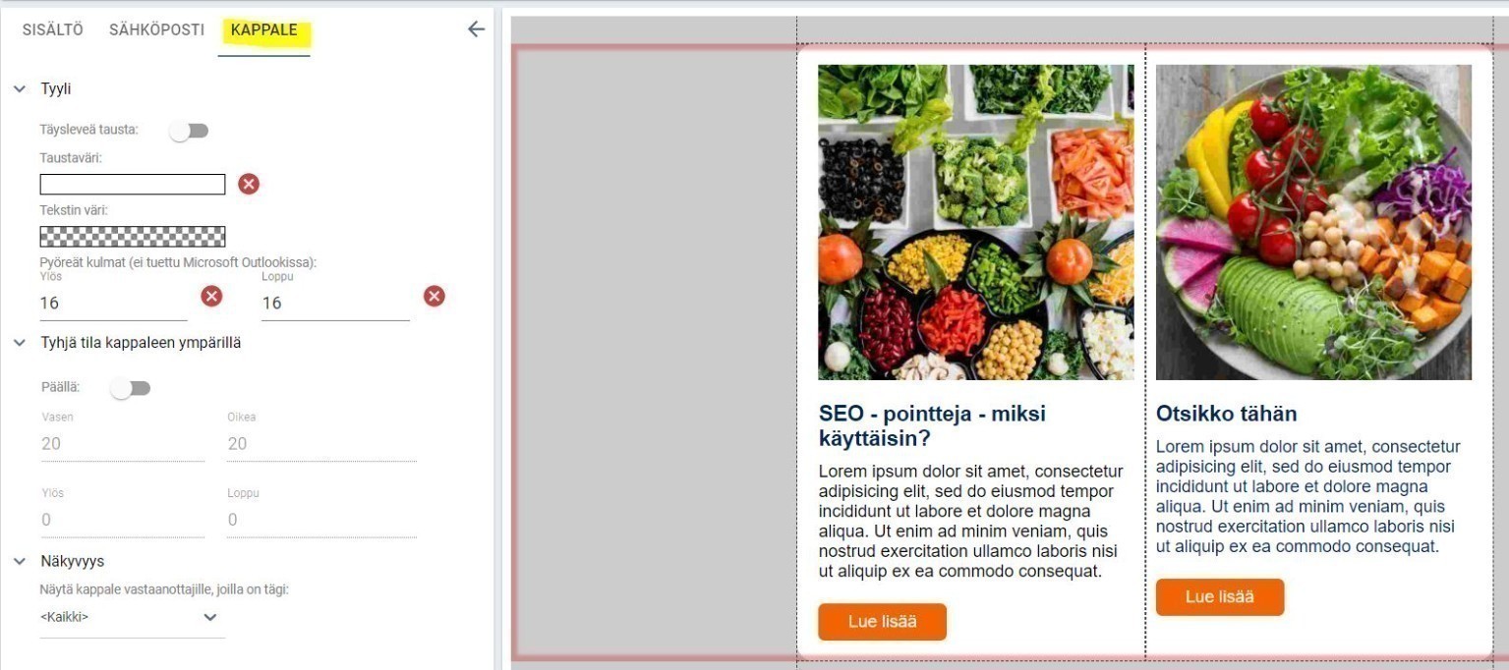
Task: Reset the Ylös rounded corner value
Action: coord(211,296)
